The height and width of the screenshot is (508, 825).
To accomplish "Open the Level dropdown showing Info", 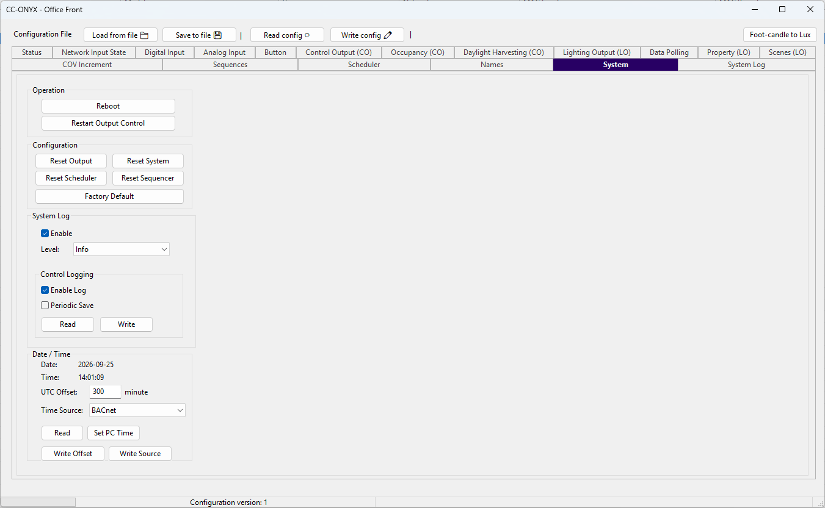I will point(122,249).
